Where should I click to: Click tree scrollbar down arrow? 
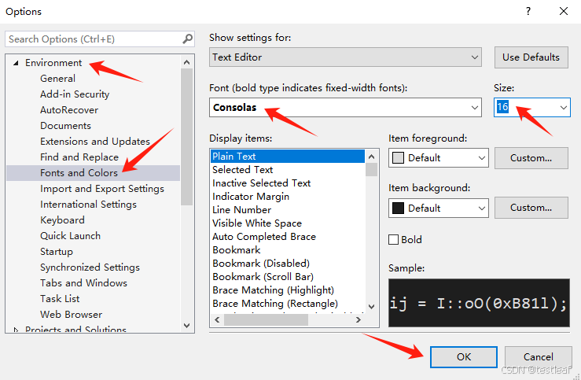coord(187,326)
